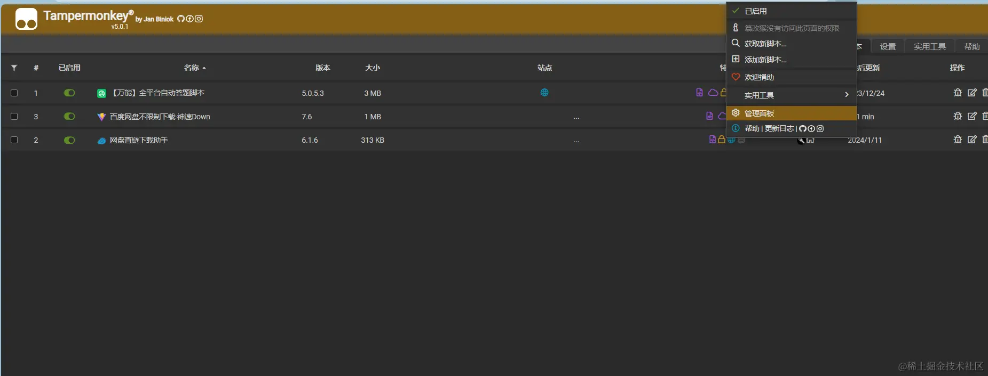Image resolution: width=988 pixels, height=376 pixels.
Task: Click the 百度网盘不限制下载-神速Down script icon
Action: click(x=101, y=117)
